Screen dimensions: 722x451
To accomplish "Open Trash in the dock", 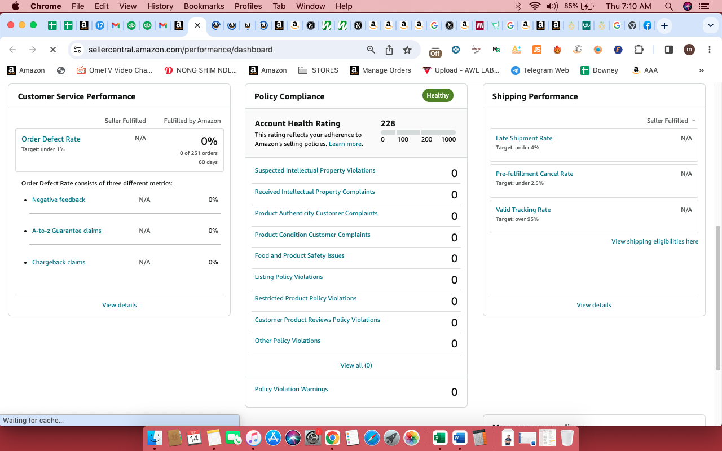I will coord(567,437).
